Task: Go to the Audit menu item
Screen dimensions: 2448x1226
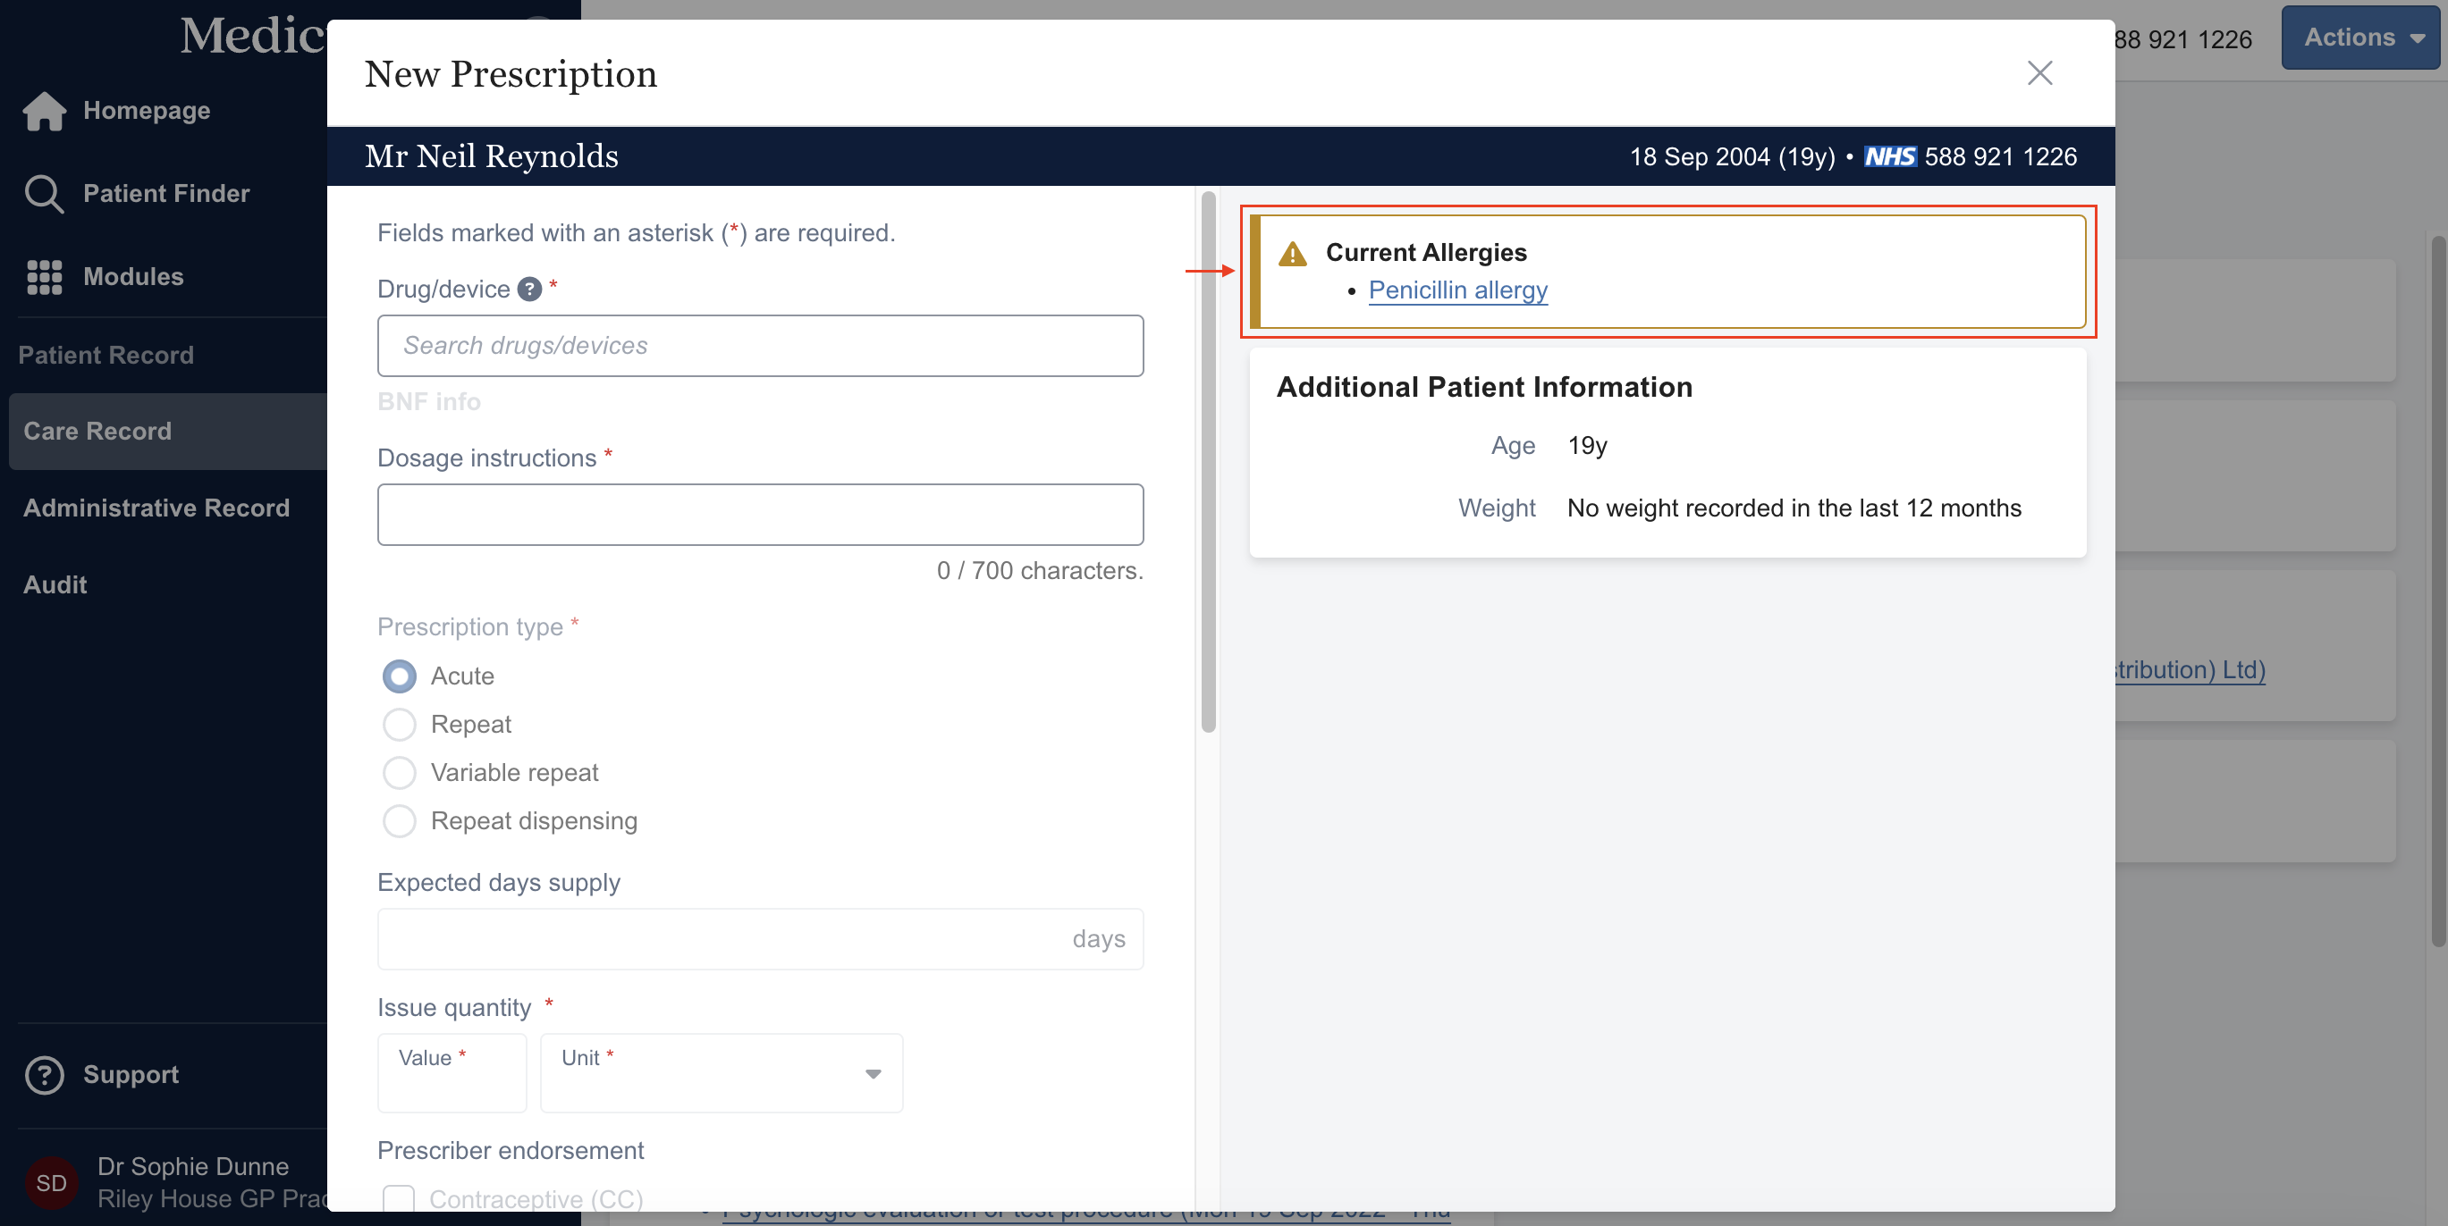Action: pos(55,585)
